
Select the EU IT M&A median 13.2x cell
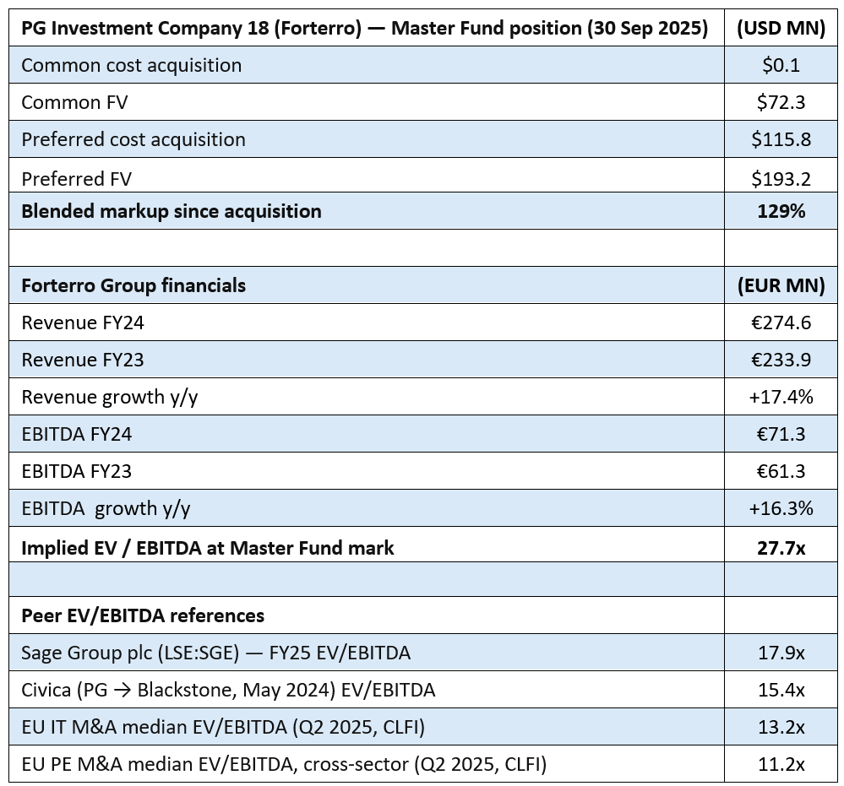coord(781,727)
